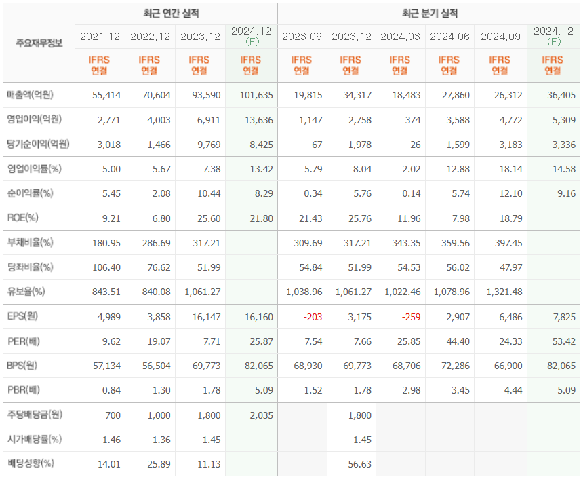581x477 pixels.
Task: Select net margin value 10.44
Action: click(x=209, y=193)
